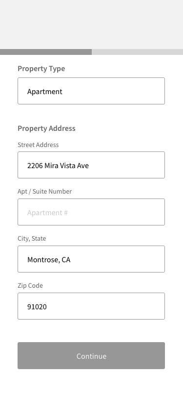This screenshot has width=183, height=398.
Task: Click the unfilled portion of the progress bar
Action: [137, 52]
